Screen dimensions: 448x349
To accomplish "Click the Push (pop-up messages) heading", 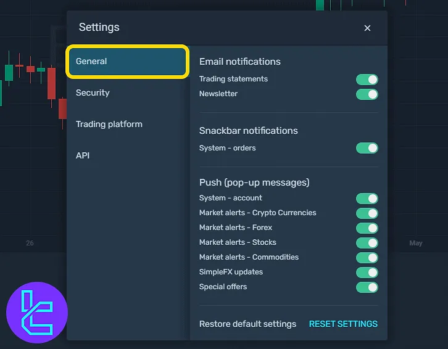I will click(254, 183).
